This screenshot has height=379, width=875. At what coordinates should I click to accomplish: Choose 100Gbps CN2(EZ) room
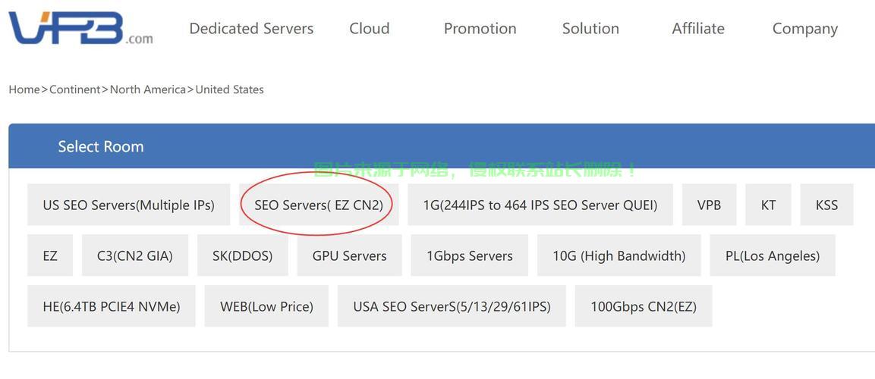point(644,306)
